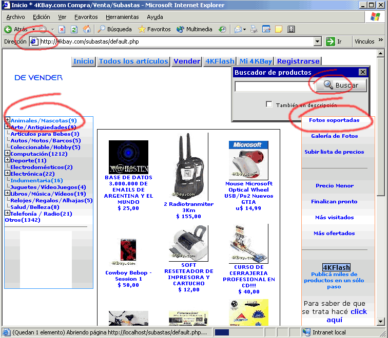Switch to Vender tab
The height and width of the screenshot is (338, 388).
click(187, 61)
